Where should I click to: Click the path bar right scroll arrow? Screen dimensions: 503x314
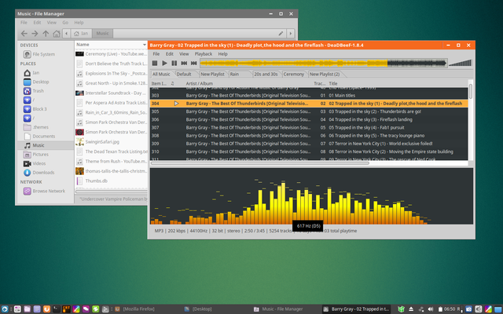(291, 33)
